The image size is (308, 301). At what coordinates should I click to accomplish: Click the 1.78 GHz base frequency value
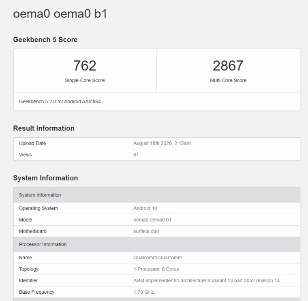pos(143,292)
